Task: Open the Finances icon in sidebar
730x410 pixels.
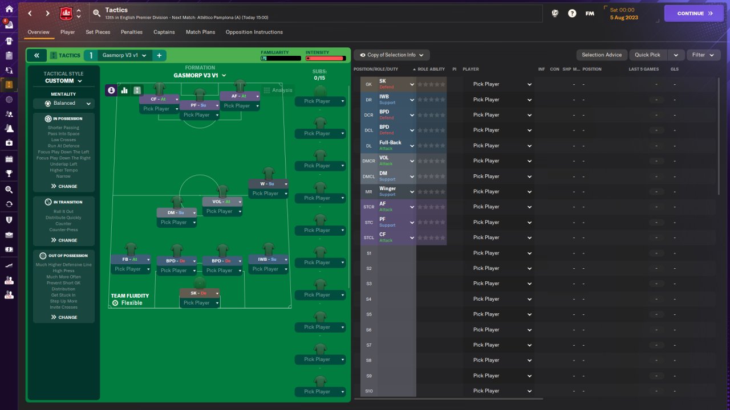Action: coord(9,249)
